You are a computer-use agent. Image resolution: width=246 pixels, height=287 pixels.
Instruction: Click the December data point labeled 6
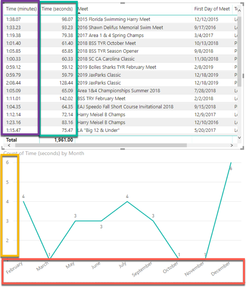pyautogui.click(x=231, y=162)
